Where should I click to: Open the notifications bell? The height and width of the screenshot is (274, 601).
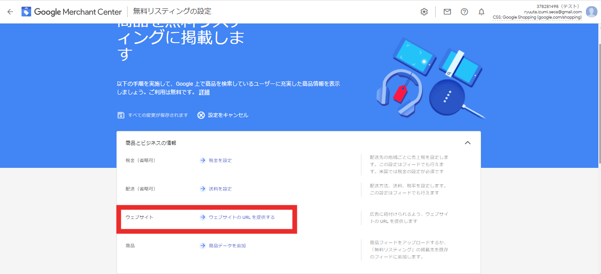[x=481, y=12]
